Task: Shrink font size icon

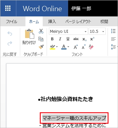Action: click(x=84, y=47)
